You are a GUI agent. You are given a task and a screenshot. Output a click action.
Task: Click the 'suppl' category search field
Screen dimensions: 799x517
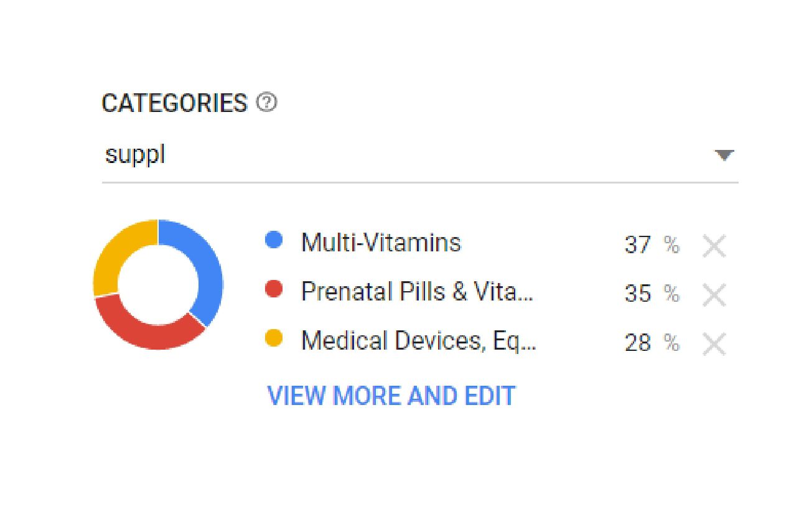[x=420, y=156]
